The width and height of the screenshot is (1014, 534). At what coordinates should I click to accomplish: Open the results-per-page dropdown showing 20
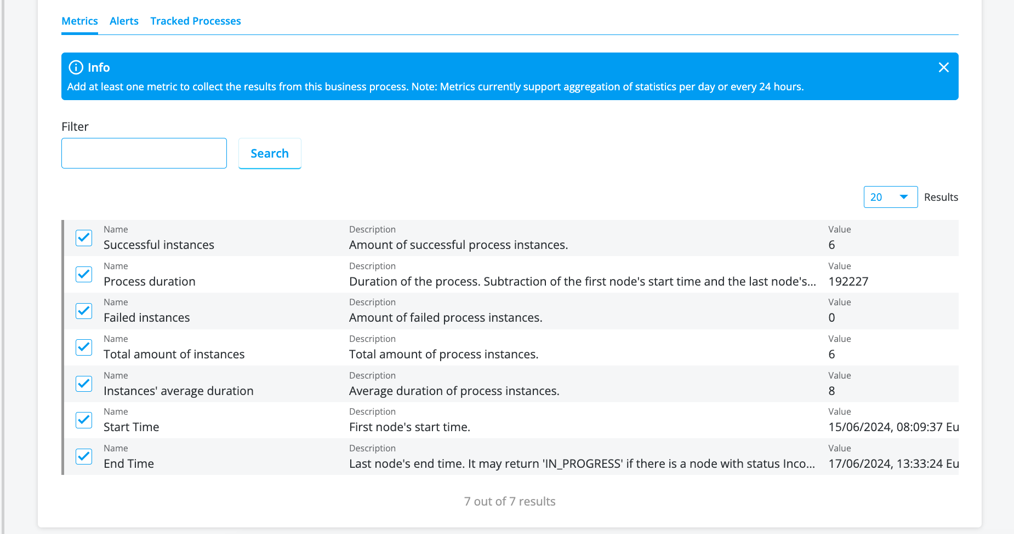(890, 197)
